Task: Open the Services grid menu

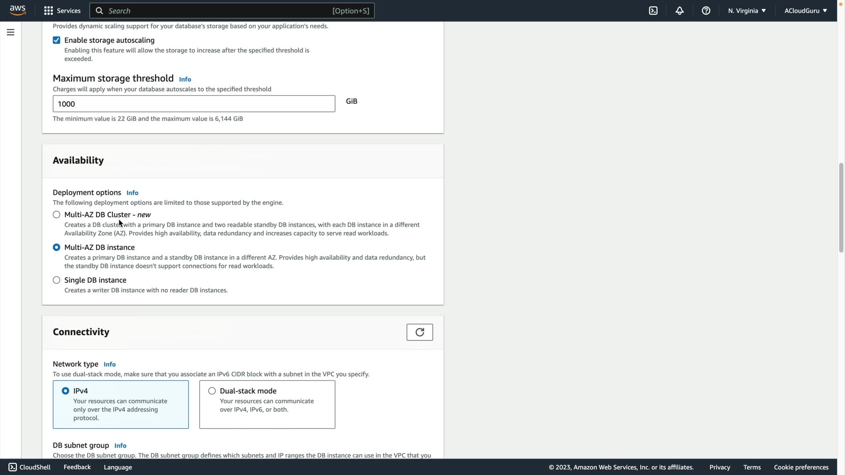Action: tap(62, 11)
